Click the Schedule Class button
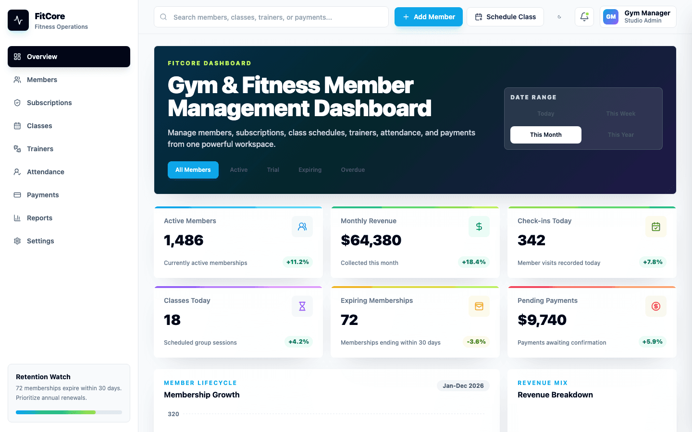This screenshot has width=692, height=432. click(x=505, y=17)
